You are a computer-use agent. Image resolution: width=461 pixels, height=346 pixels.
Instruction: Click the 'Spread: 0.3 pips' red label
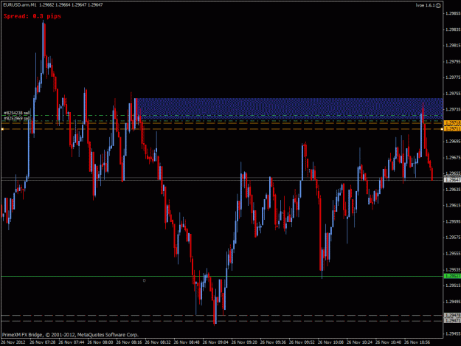click(x=32, y=16)
